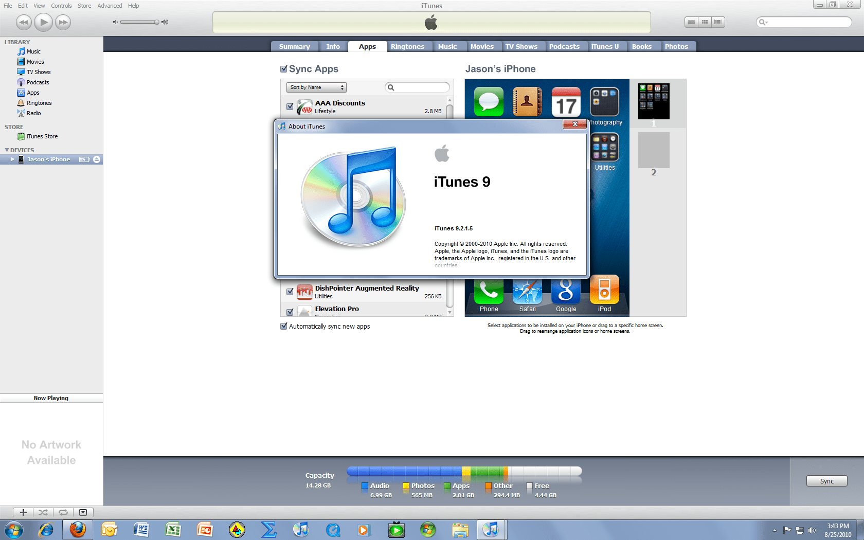Screen dimensions: 864x540
Task: Open Podcasts in the sidebar
Action: coord(38,82)
